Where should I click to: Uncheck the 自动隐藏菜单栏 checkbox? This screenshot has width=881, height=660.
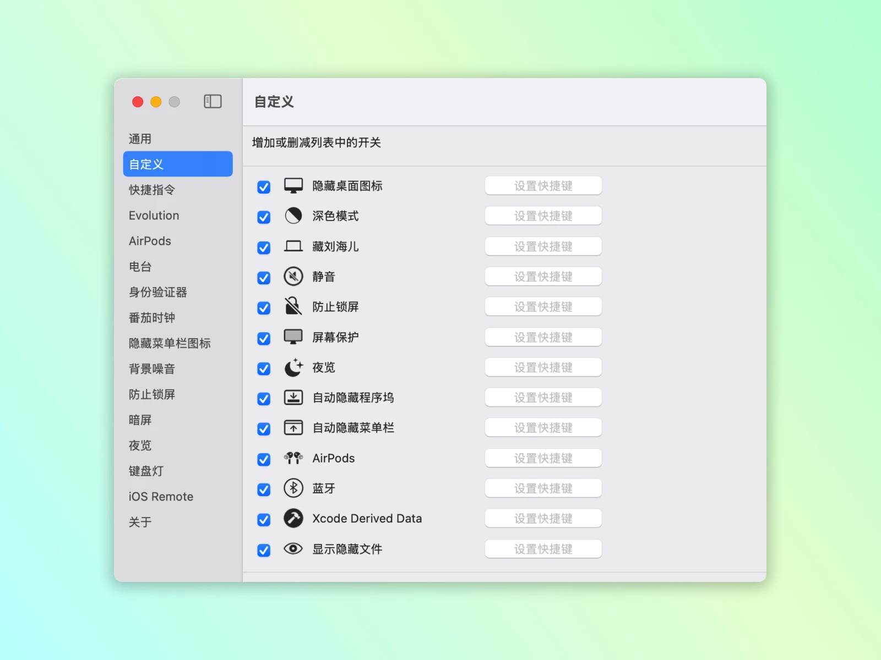tap(264, 429)
